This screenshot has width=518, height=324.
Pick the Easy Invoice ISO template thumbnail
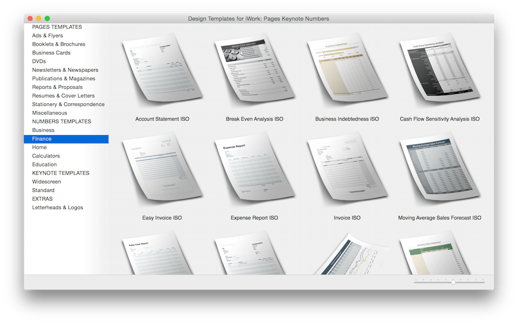162,167
